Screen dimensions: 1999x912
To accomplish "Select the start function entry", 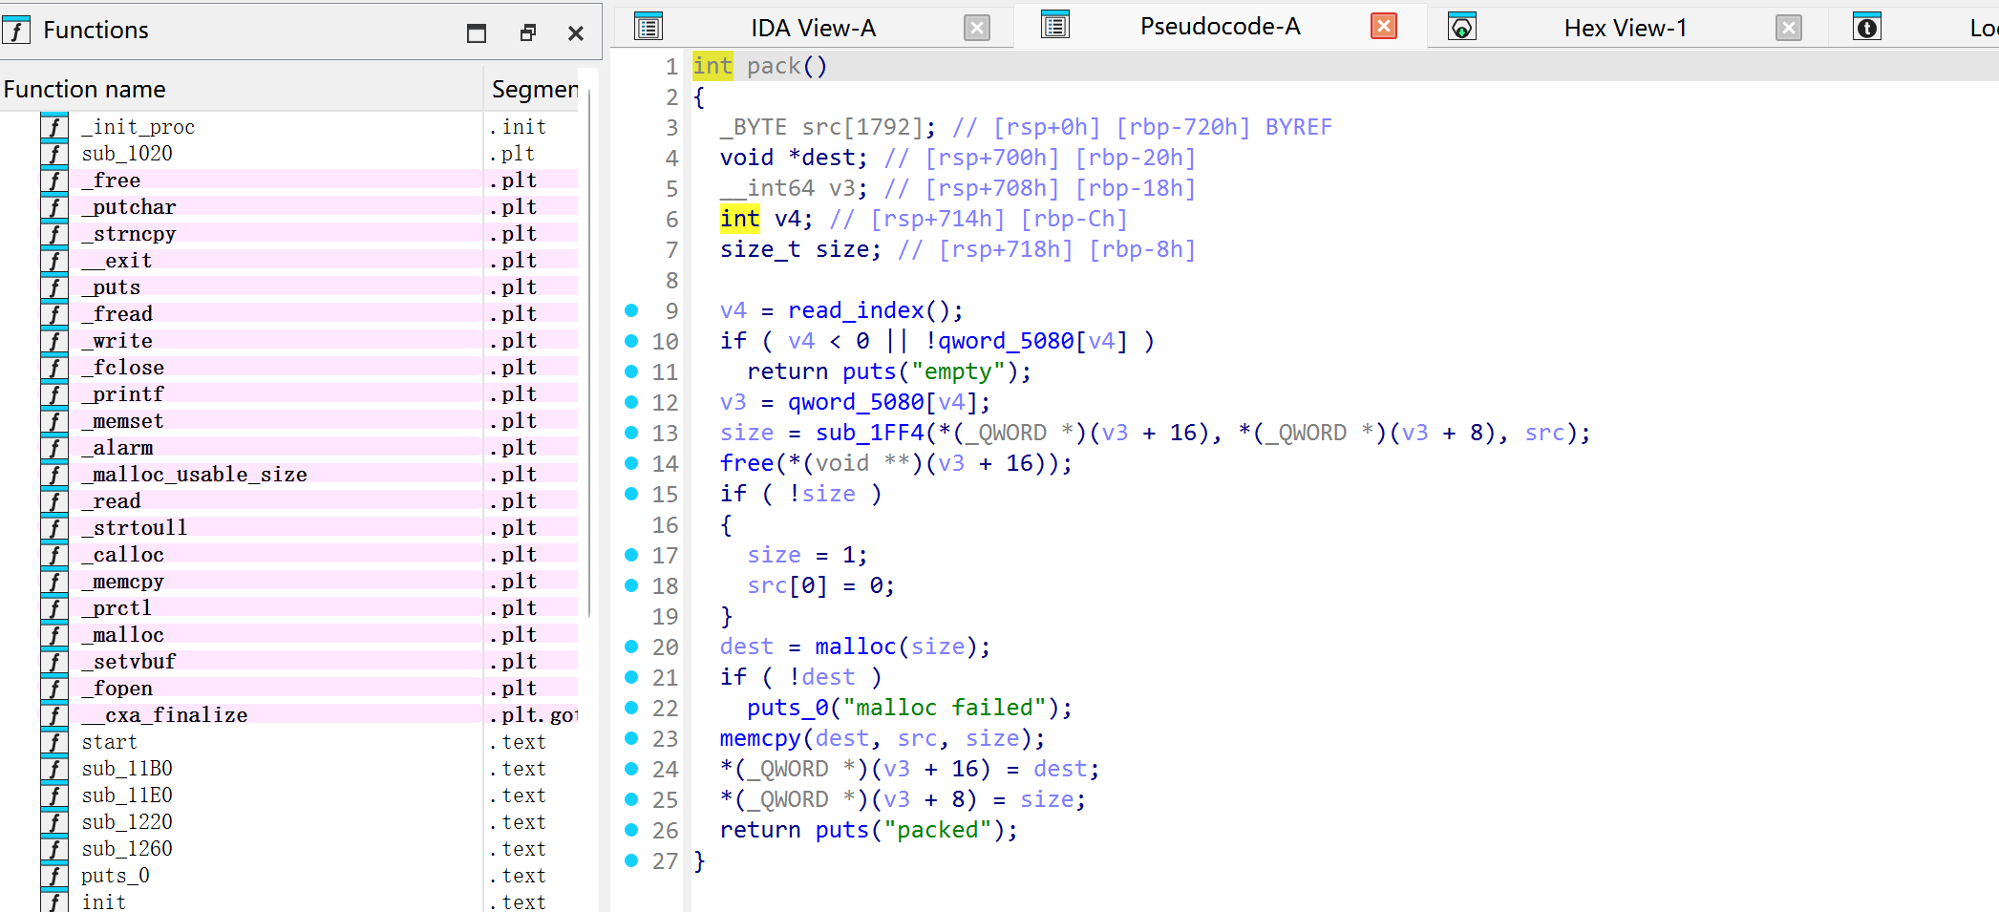I will pyautogui.click(x=289, y=741).
